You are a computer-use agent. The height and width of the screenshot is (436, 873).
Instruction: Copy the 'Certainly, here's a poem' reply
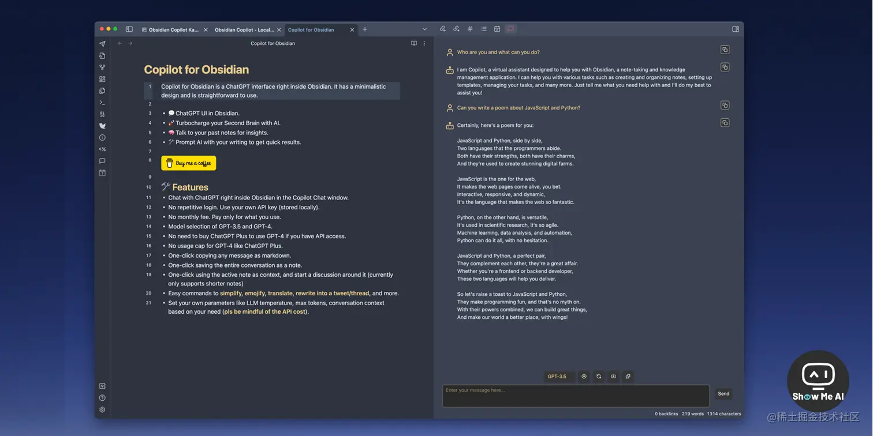(x=725, y=122)
